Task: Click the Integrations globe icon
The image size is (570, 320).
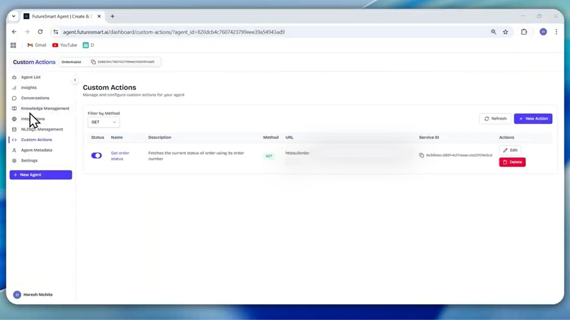Action: [x=14, y=119]
